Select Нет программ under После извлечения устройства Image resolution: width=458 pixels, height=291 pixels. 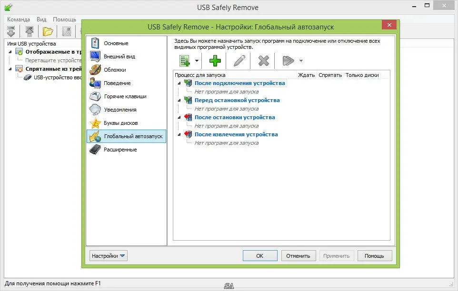pyautogui.click(x=226, y=143)
